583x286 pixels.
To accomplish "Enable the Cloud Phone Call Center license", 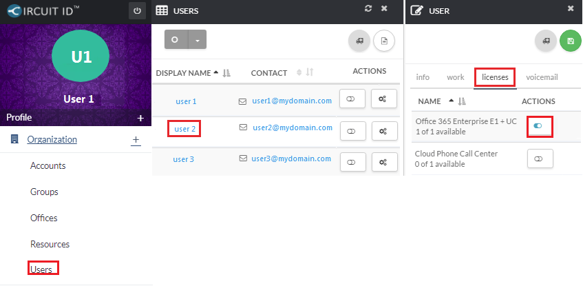I will click(x=538, y=159).
